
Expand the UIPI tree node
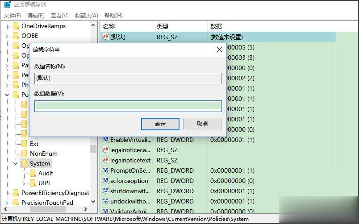pos(24,183)
